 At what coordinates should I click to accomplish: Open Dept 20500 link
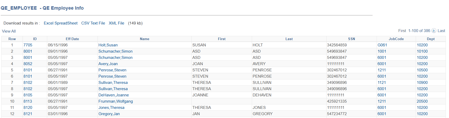click(x=422, y=101)
